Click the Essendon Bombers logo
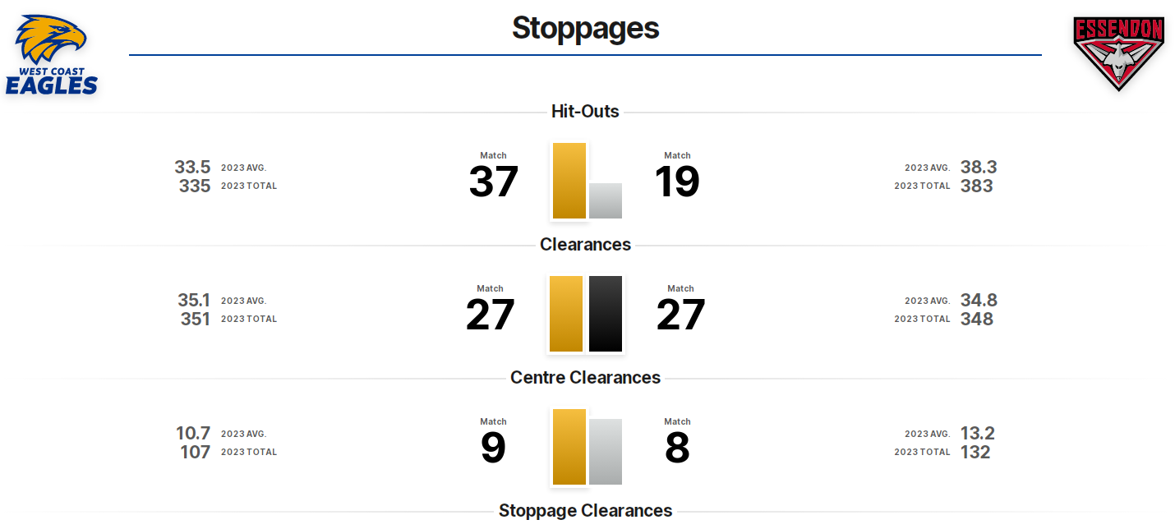 coord(1118,53)
